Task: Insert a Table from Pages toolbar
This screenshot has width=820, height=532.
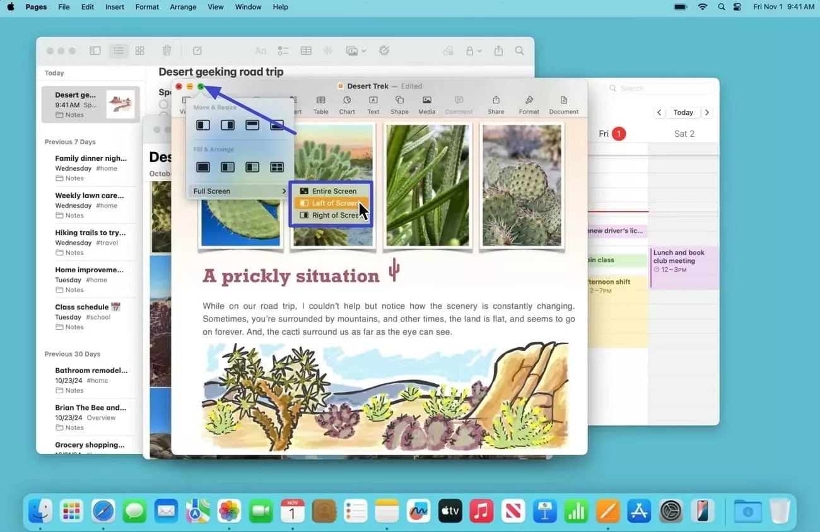Action: pyautogui.click(x=320, y=105)
